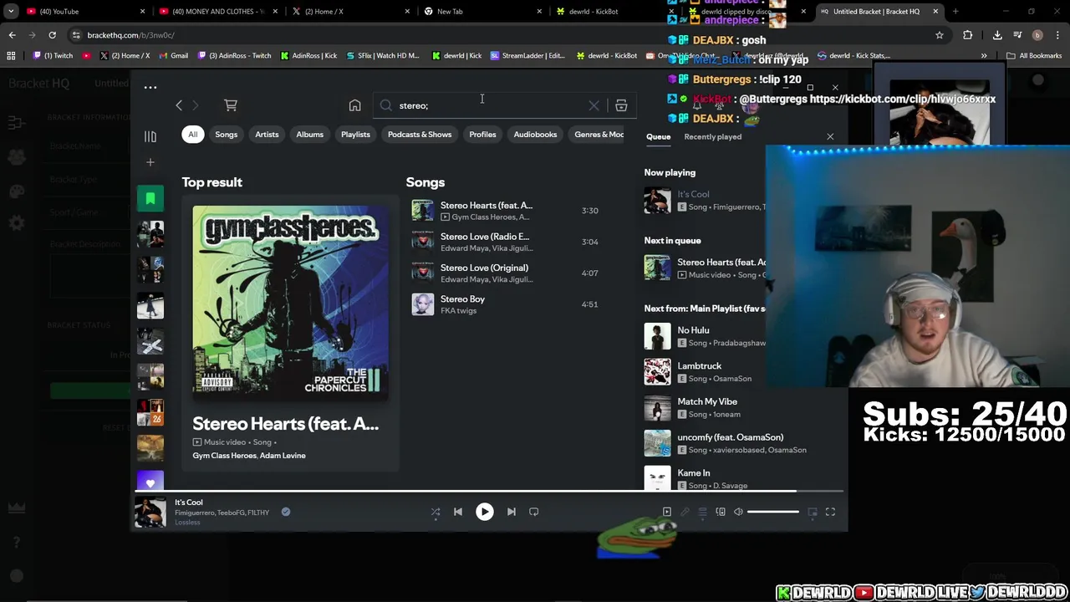This screenshot has width=1070, height=602.
Task: Play the Stereo Boy song row
Action: coord(506,304)
